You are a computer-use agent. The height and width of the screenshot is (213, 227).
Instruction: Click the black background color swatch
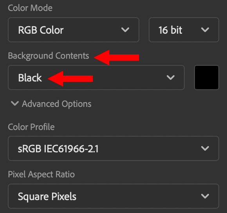click(207, 78)
